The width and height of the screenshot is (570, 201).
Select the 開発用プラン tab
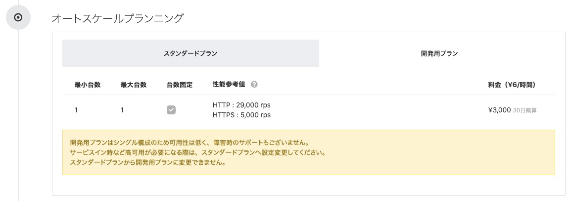439,53
